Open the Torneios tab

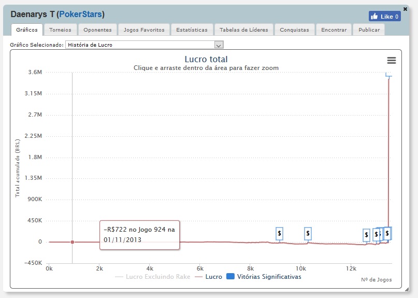tap(60, 30)
